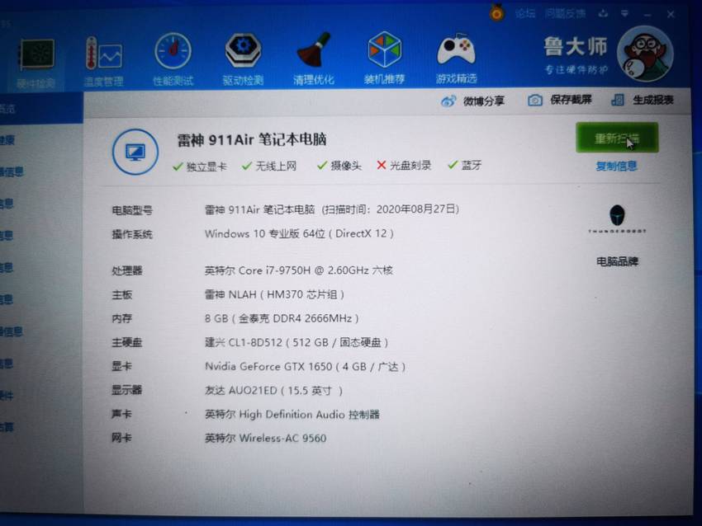Switch to 性能测试 performance test
Image resolution: width=702 pixels, height=526 pixels.
click(x=173, y=59)
